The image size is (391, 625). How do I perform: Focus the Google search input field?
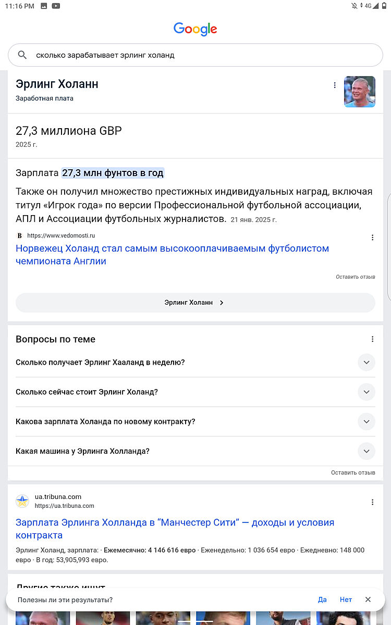tap(203, 55)
